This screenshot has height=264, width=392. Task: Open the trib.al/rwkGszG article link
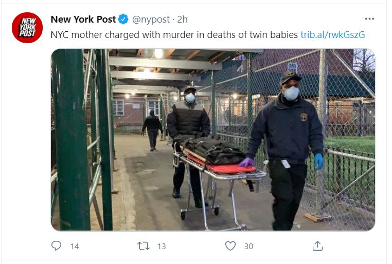tap(332, 35)
